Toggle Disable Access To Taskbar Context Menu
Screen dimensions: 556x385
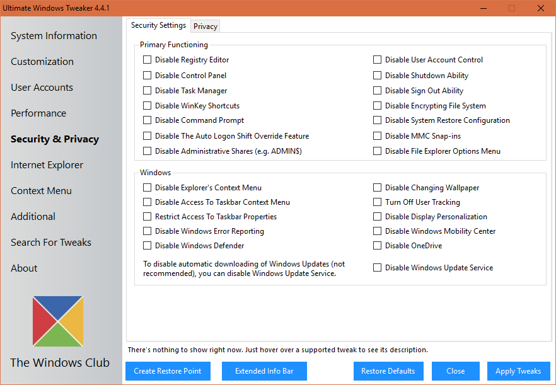click(x=147, y=202)
